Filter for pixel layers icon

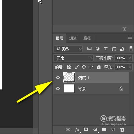tap(89, 49)
